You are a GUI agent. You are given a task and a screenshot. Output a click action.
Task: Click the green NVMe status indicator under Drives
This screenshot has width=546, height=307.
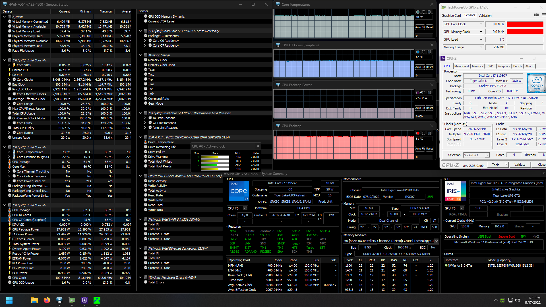point(446,265)
